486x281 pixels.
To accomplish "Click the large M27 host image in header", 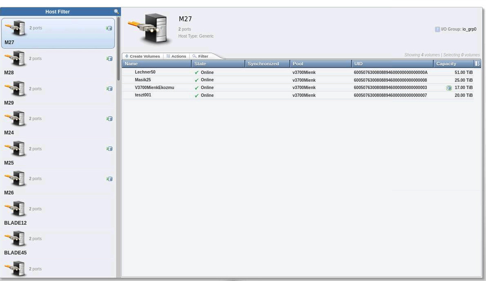I will (150, 28).
